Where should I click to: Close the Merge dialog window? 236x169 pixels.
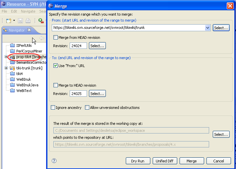pos(230,6)
